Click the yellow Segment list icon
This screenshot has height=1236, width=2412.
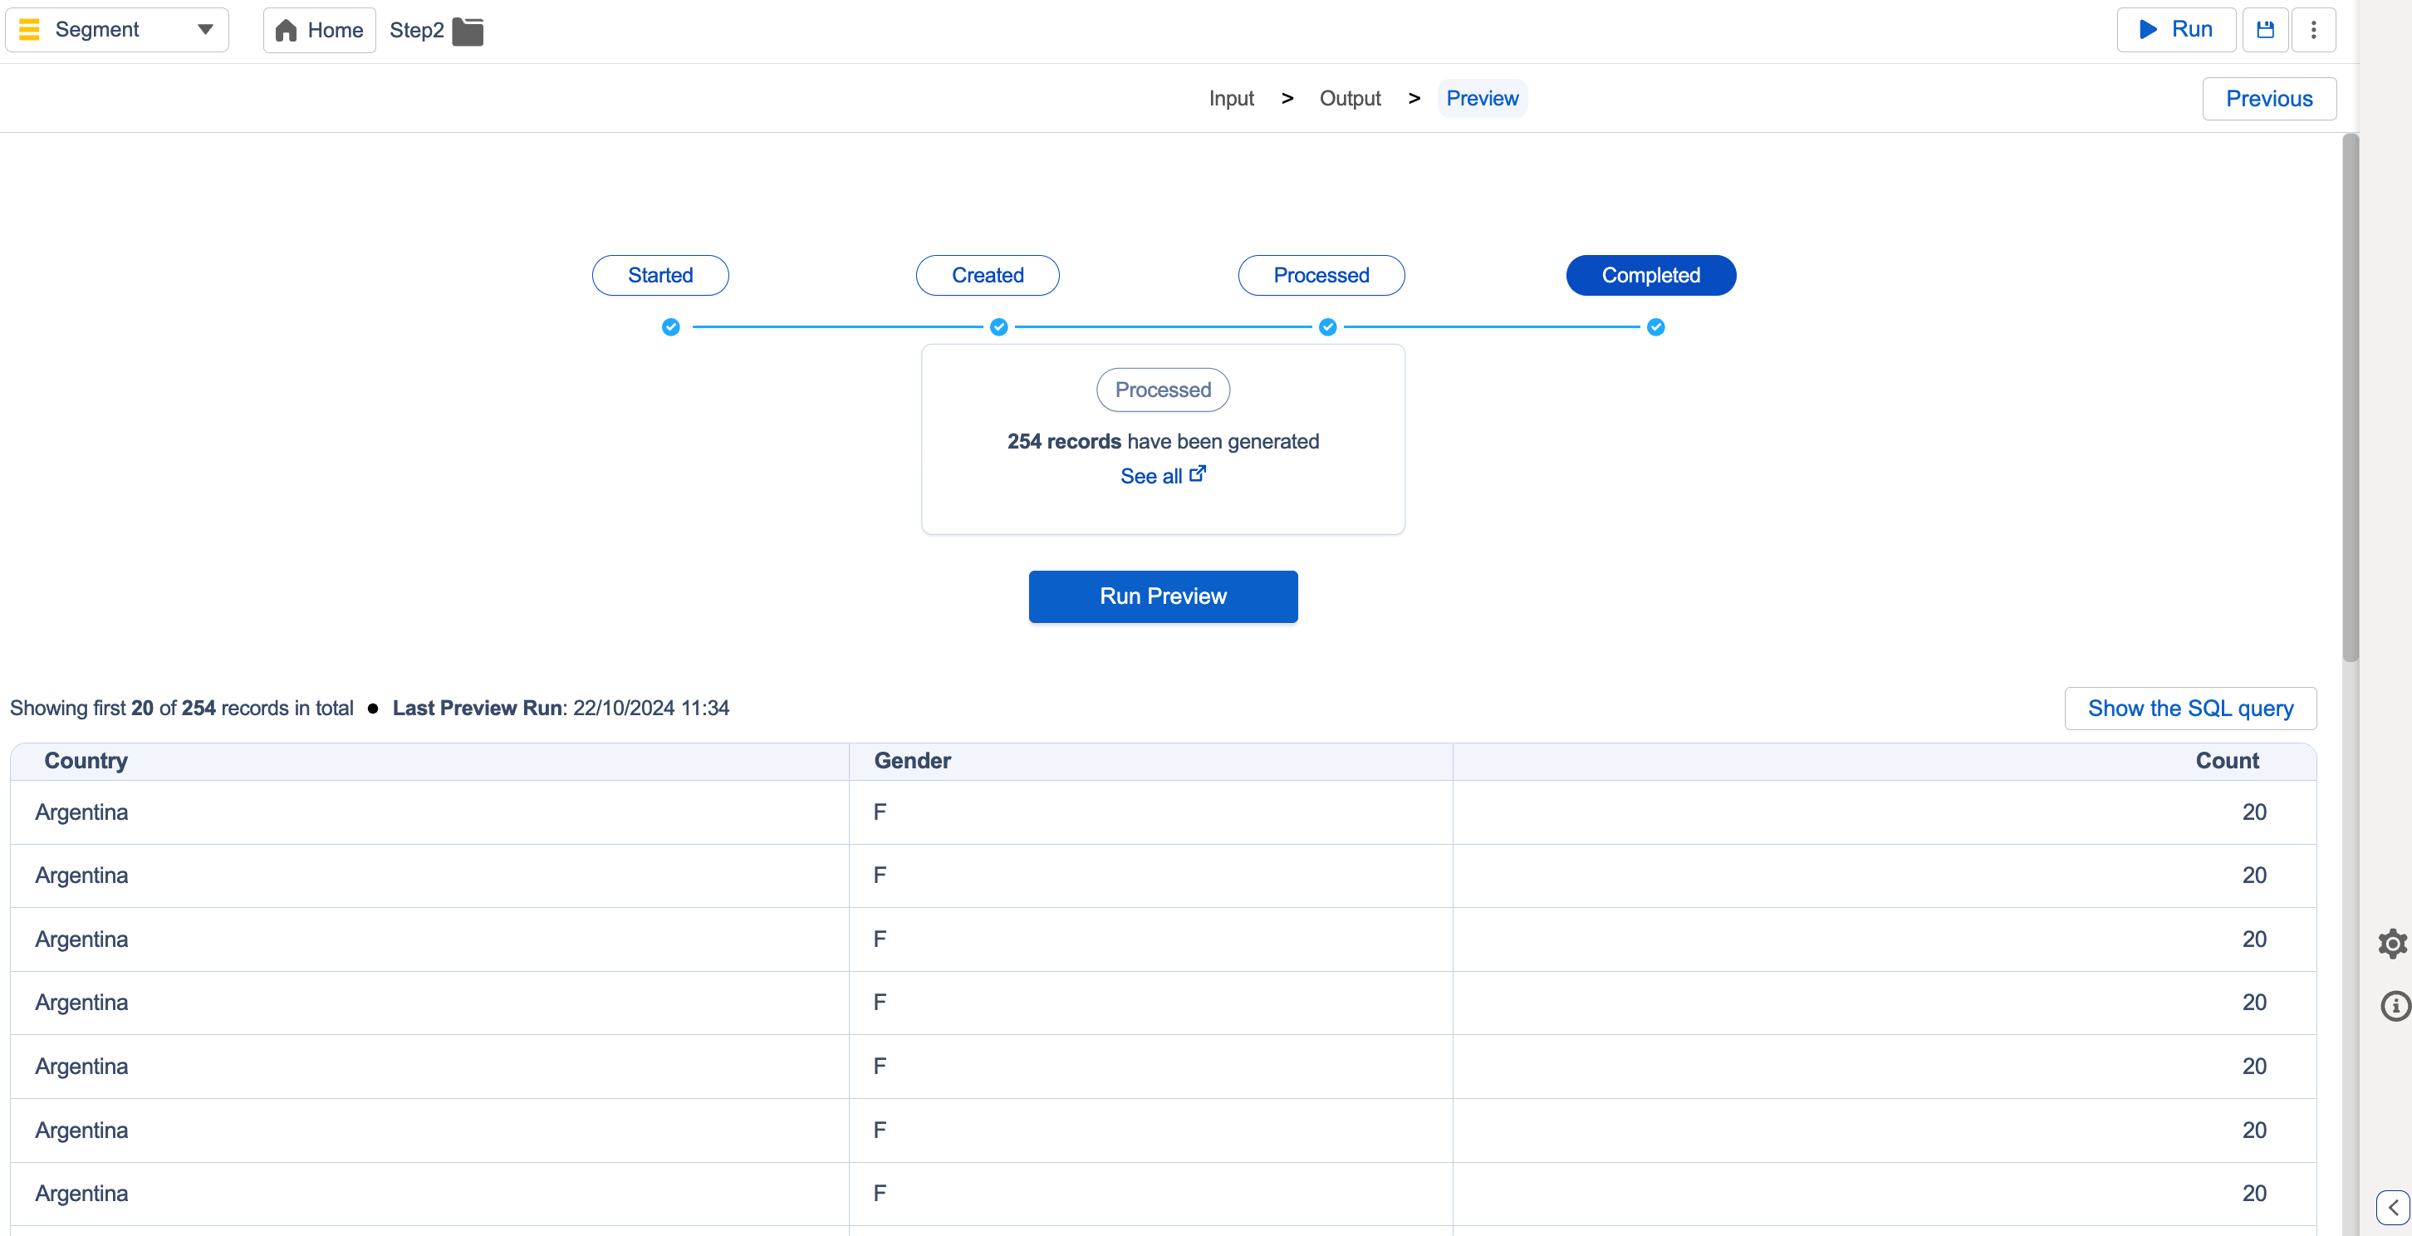coord(29,30)
